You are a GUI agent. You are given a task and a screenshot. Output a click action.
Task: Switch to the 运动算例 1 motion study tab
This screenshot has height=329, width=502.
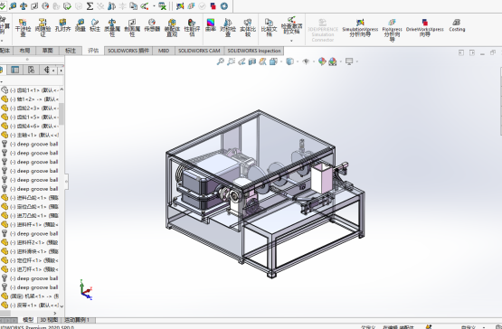78,320
